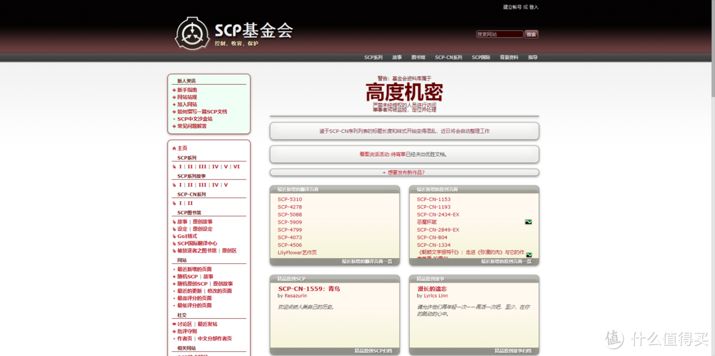
Task: Open the 故事 top navigation menu
Action: click(397, 58)
